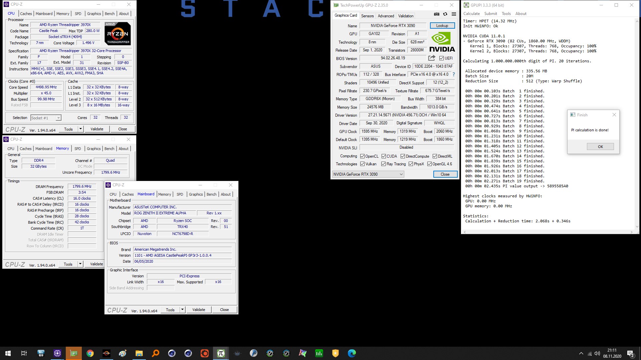This screenshot has width=641, height=360.
Task: Click the vertical scrollbar in the GPUPI window
Action: click(x=637, y=123)
